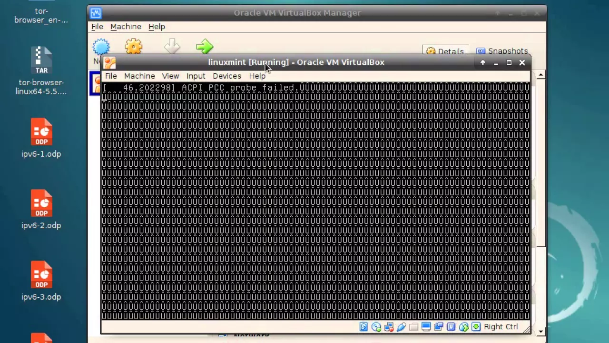This screenshot has height=343, width=609.
Task: Open Help menu in VirtualBox Manager
Action: tap(157, 27)
